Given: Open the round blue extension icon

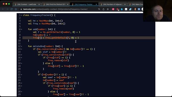Looking at the screenshot, I should tap(139, 9).
